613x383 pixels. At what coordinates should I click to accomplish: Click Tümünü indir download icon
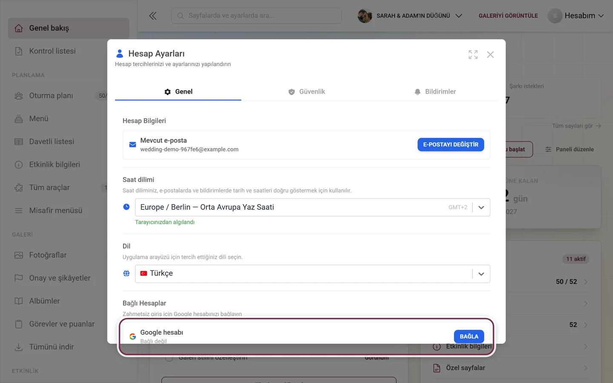click(x=19, y=347)
